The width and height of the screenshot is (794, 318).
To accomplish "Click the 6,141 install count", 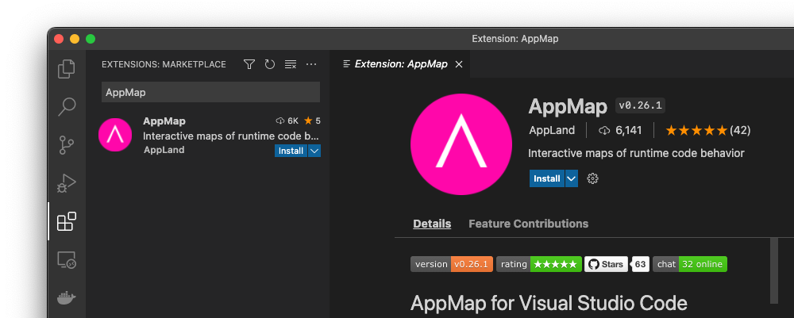I will click(x=620, y=130).
